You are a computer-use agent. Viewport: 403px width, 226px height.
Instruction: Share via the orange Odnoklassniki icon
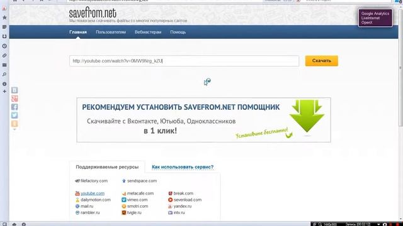(14, 124)
